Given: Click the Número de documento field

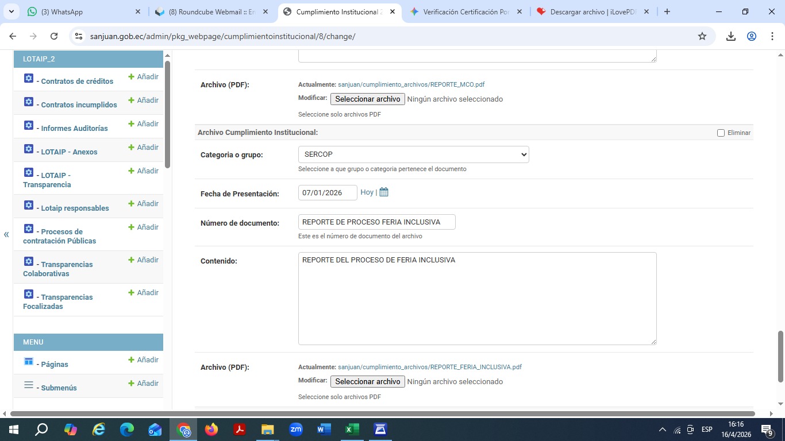Looking at the screenshot, I should click(376, 222).
